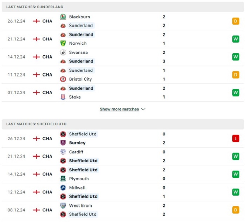This screenshot has width=246, height=222.
Task: Select Sheffield Utd name in Plymouth match
Action: 83,170
